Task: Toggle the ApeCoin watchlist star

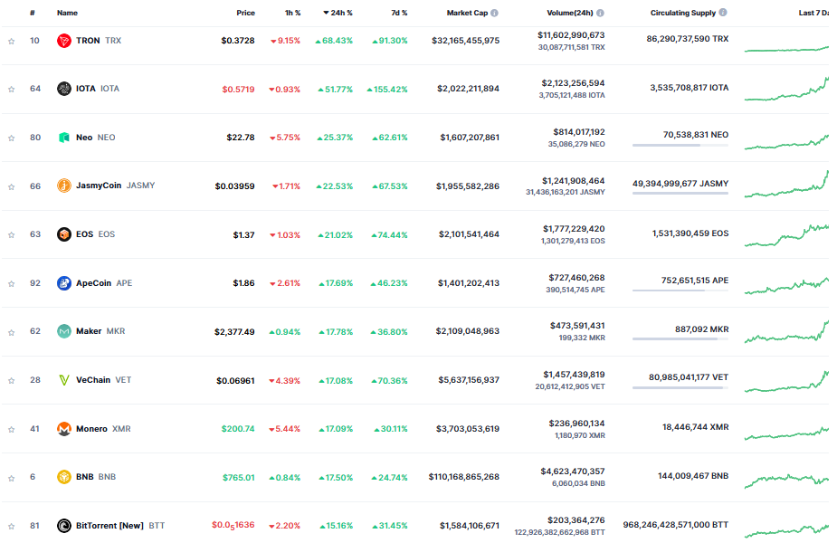Action: tap(11, 284)
